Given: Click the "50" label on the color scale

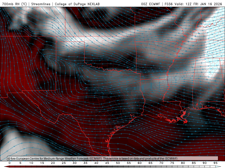Looking at the screenshot, I should click(x=118, y=163).
